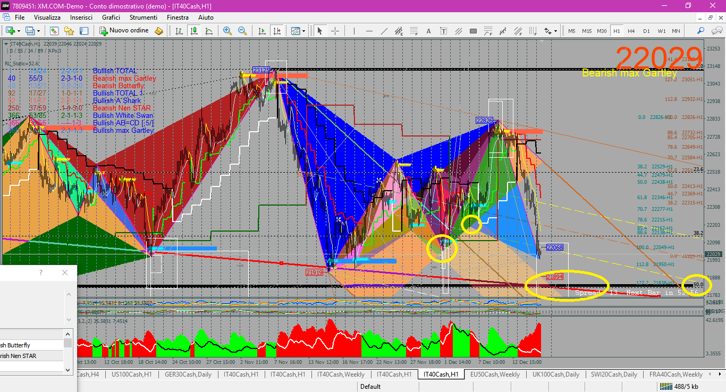The height and width of the screenshot is (392, 726).
Task: Open the search magnifier icon
Action: tap(700, 31)
